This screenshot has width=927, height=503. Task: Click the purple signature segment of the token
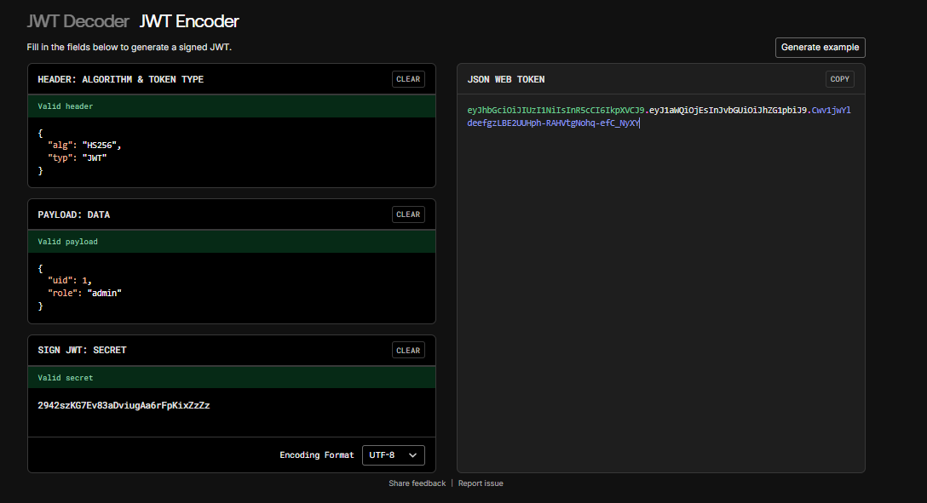(554, 123)
